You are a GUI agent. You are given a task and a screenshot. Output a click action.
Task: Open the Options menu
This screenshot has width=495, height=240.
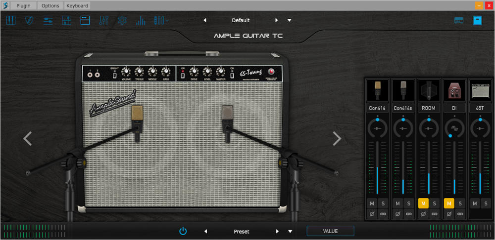point(50,5)
